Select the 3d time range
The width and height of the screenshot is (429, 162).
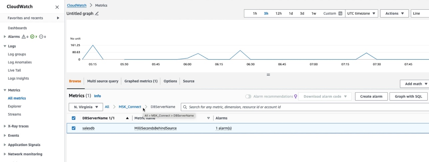tap(302, 14)
